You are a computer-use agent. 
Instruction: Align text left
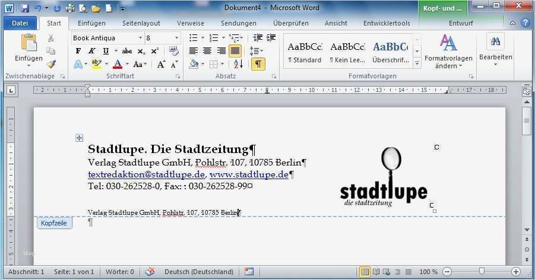coord(194,51)
